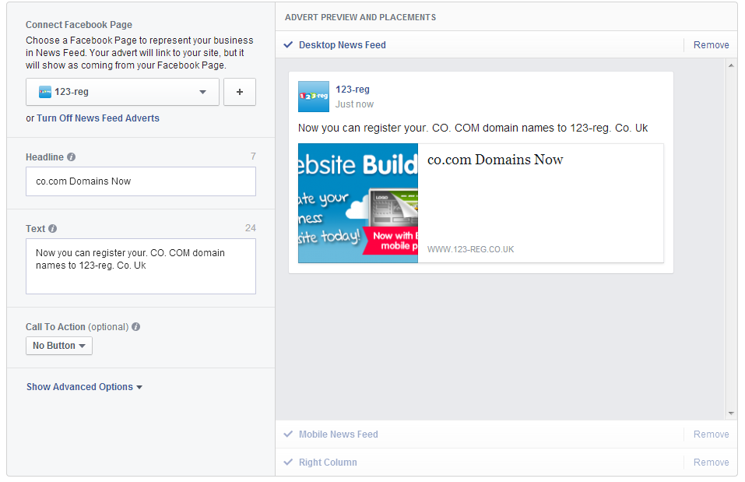745x482 pixels.
Task: Click the preview scrollbar up arrow
Action: tap(731, 65)
